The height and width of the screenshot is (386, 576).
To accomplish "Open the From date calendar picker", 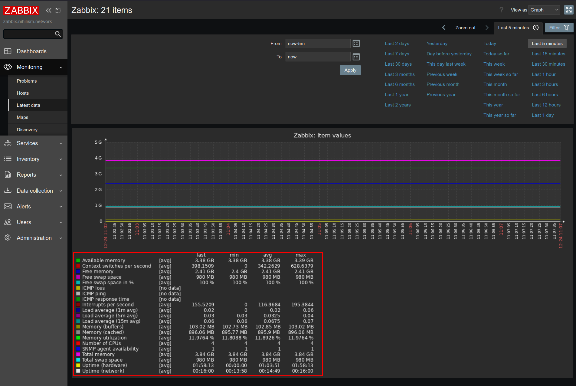I will 356,44.
